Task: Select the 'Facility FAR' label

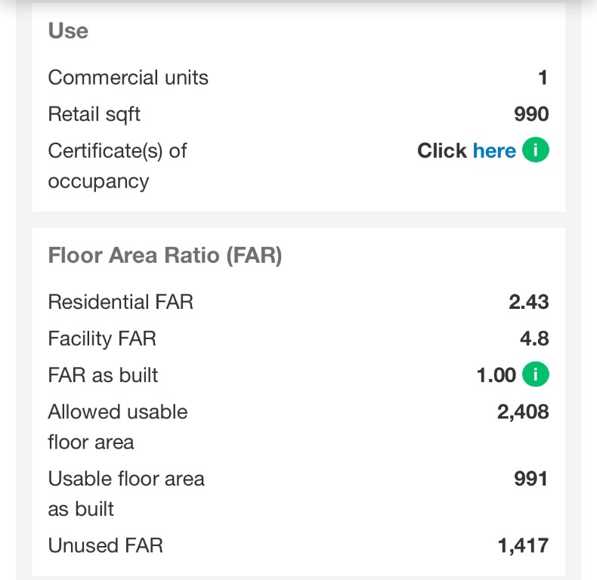Action: pyautogui.click(x=102, y=338)
